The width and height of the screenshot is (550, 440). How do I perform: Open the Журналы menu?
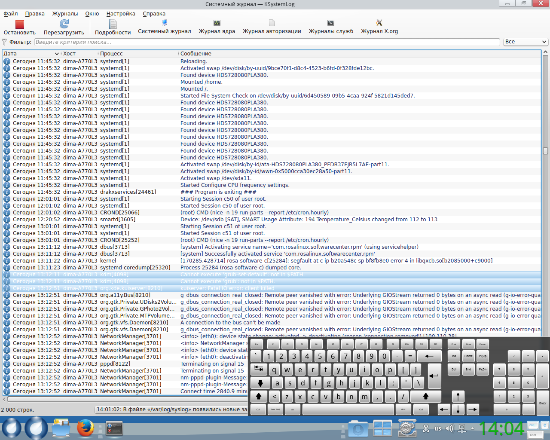[65, 14]
